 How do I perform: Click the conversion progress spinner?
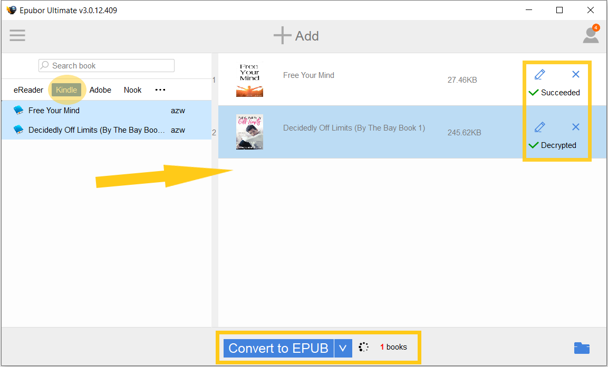click(x=363, y=347)
